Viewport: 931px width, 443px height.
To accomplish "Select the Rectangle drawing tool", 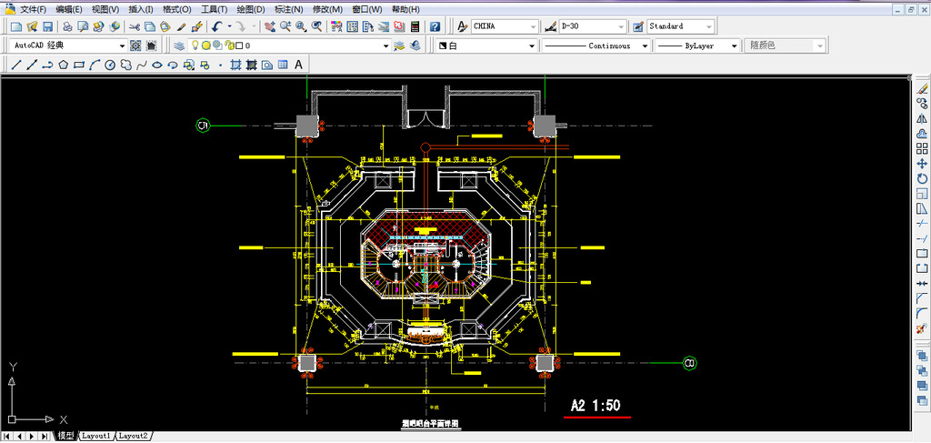I will click(x=79, y=65).
